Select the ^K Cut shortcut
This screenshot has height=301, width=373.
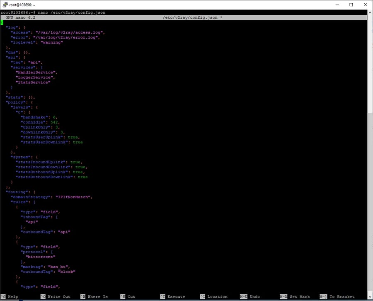(x=128, y=296)
